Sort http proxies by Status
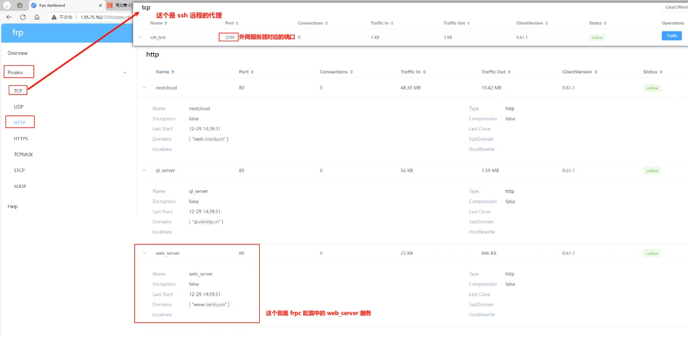Viewport: 688px width, 339px height. coord(652,72)
